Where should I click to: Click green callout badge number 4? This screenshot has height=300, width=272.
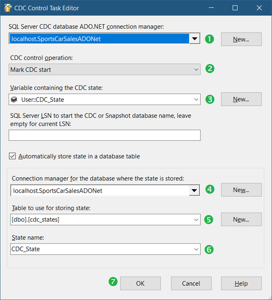point(210,190)
